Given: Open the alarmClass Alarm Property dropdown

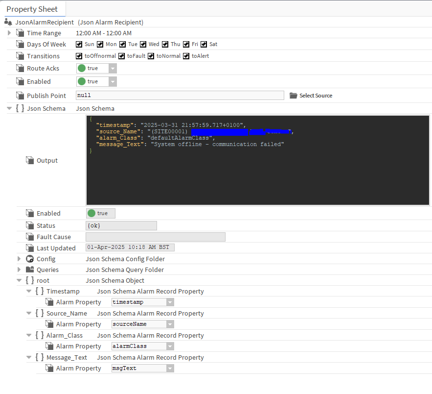Looking at the screenshot, I should [x=170, y=346].
